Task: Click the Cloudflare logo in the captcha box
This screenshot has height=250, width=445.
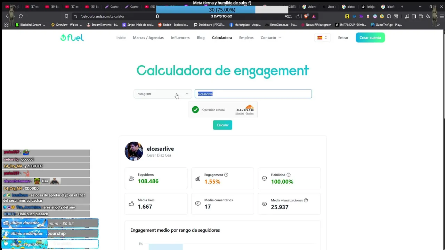Action: click(245, 108)
